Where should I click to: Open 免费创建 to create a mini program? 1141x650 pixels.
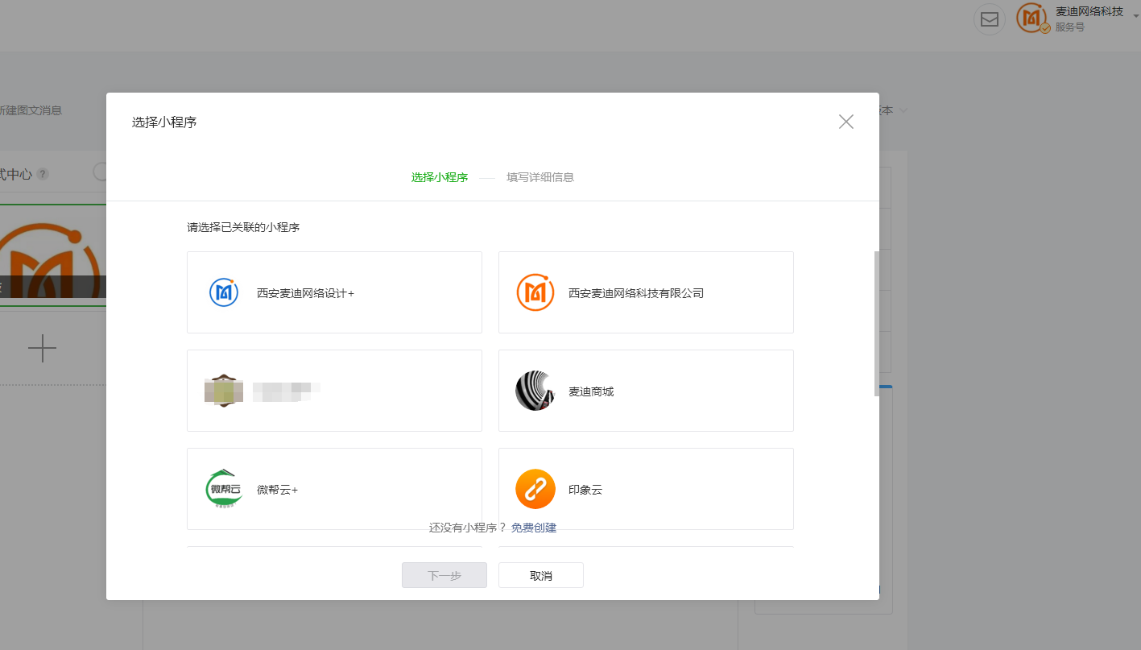click(535, 527)
